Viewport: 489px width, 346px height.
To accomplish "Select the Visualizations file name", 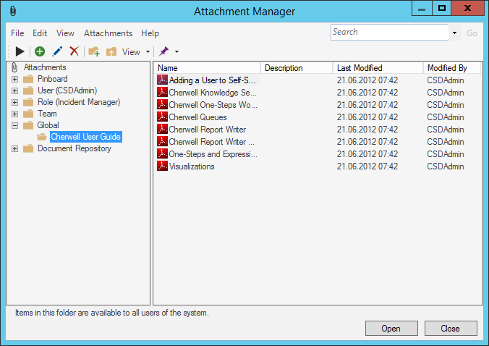I will [x=192, y=166].
